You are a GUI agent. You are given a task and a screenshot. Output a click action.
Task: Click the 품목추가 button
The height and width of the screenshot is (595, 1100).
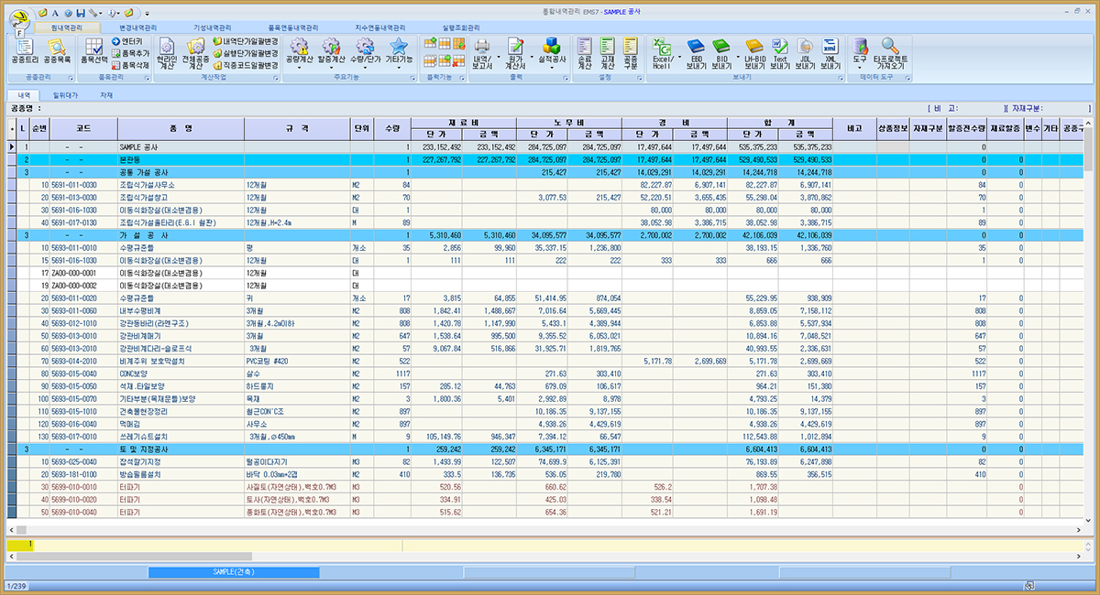pyautogui.click(x=130, y=53)
